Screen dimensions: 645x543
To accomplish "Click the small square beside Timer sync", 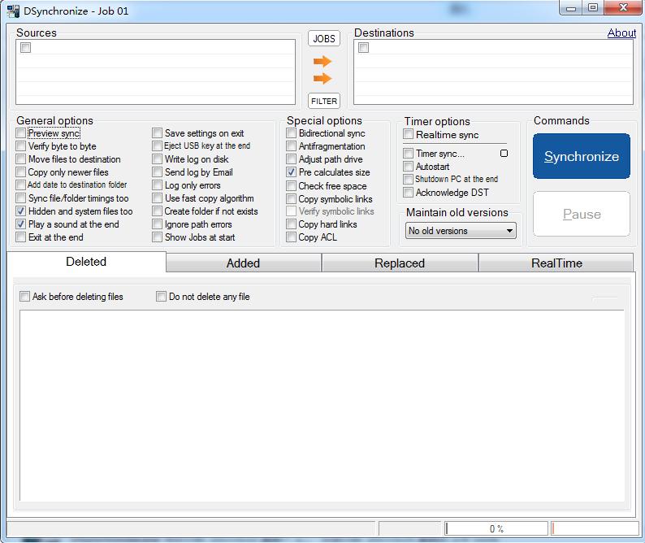I will pos(504,154).
